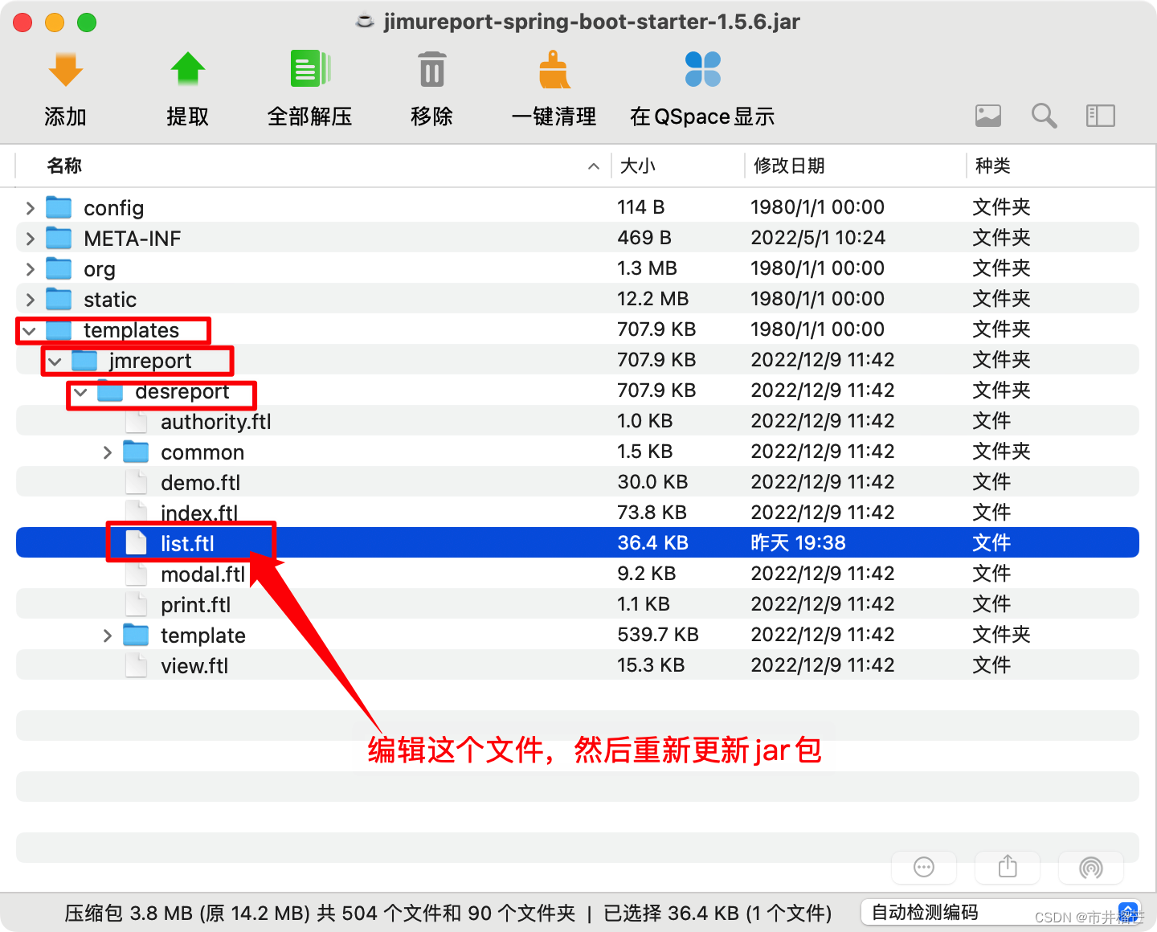This screenshot has height=932, width=1157.
Task: Select the list.ftl file name
Action: tap(187, 544)
